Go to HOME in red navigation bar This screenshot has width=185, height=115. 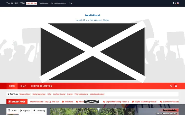pyautogui.click(x=12, y=86)
